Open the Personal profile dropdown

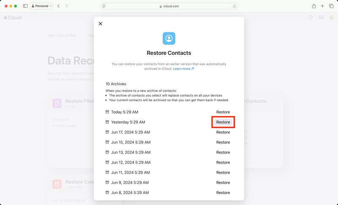(x=41, y=6)
